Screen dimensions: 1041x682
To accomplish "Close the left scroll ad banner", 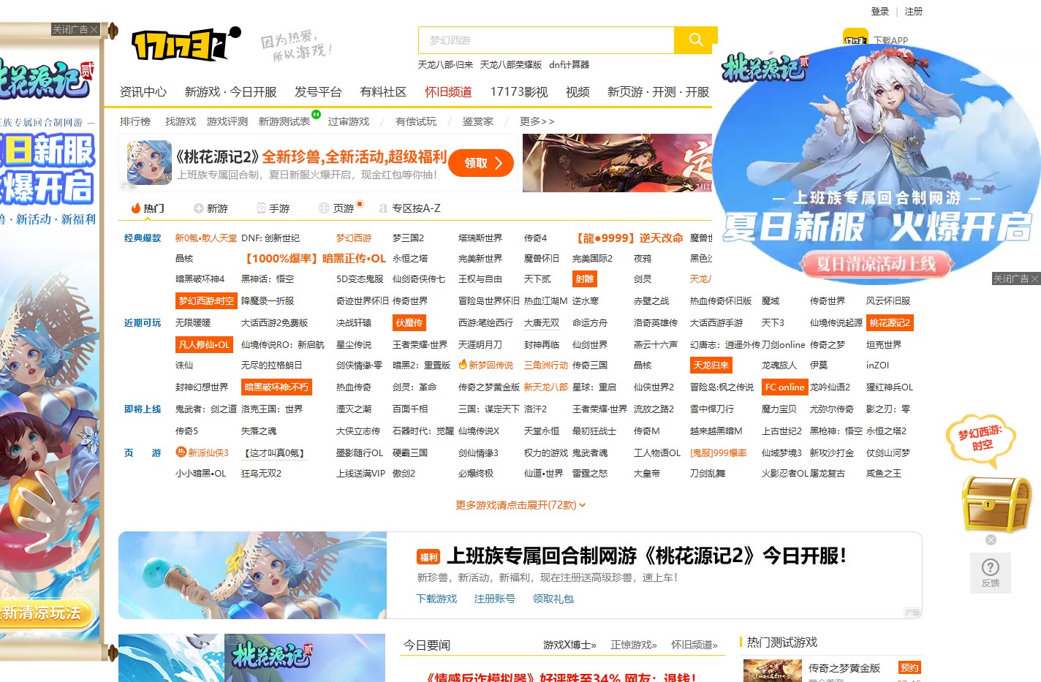I will click(75, 29).
